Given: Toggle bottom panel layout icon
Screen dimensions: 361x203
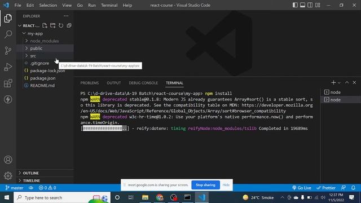Looking at the screenshot, I should point(302,5).
